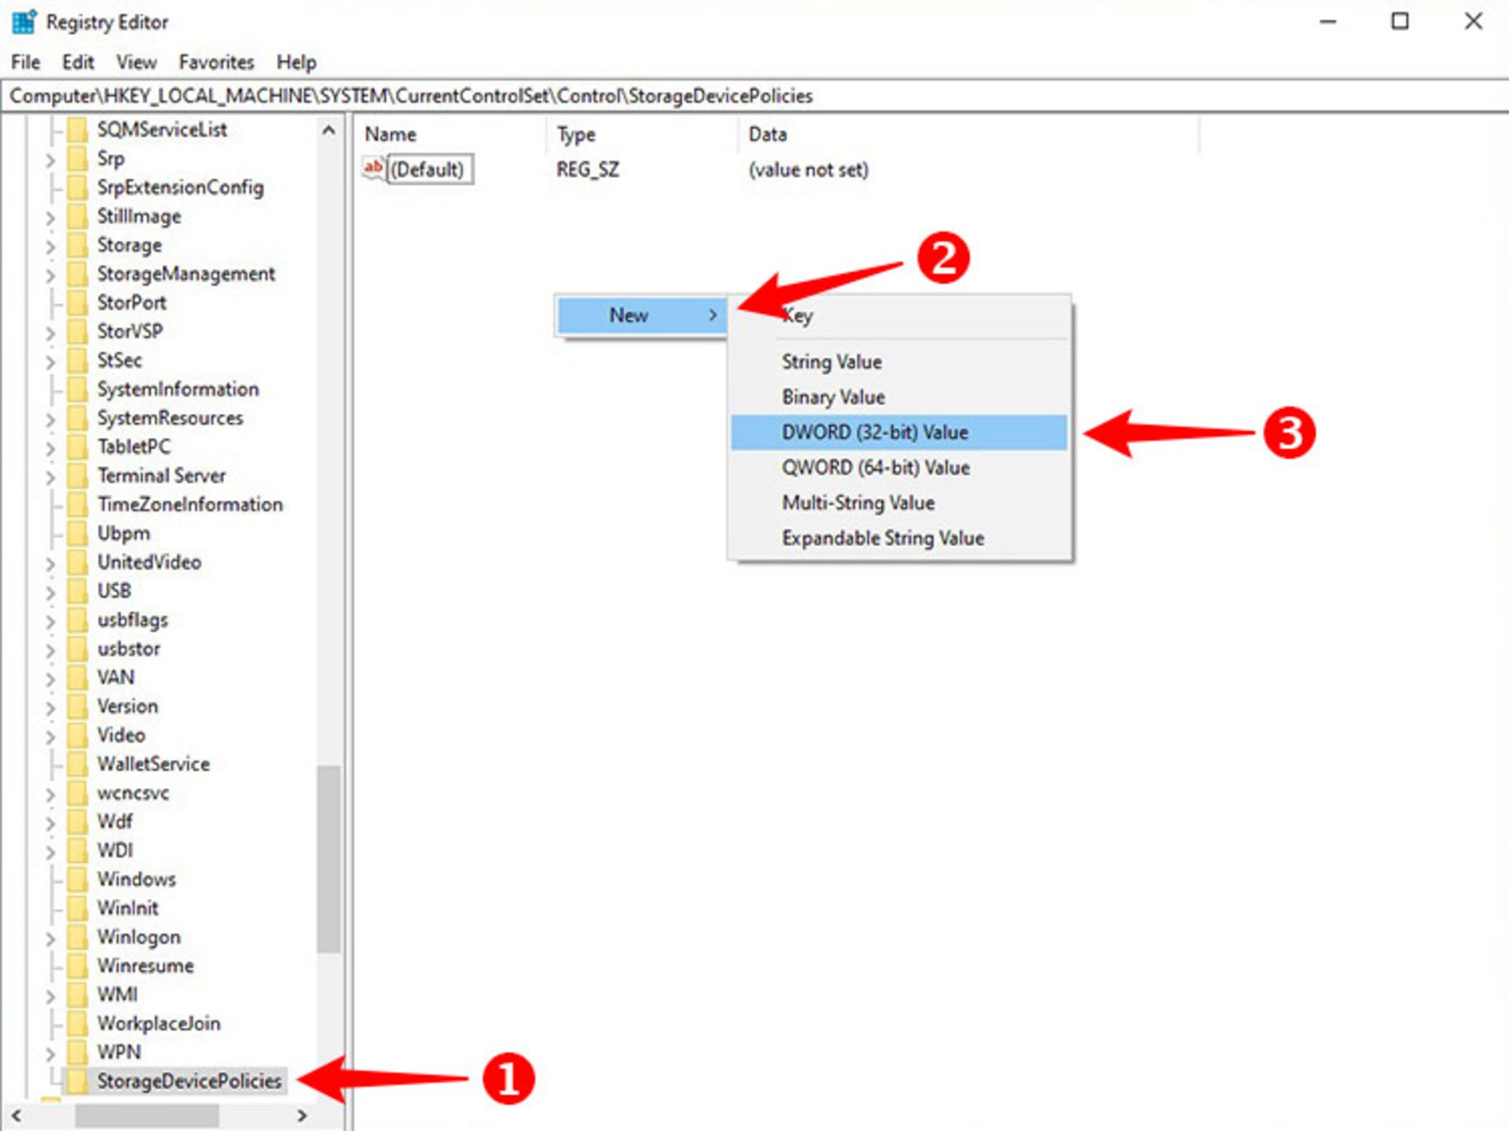Click the usbstor folder icon

77,649
